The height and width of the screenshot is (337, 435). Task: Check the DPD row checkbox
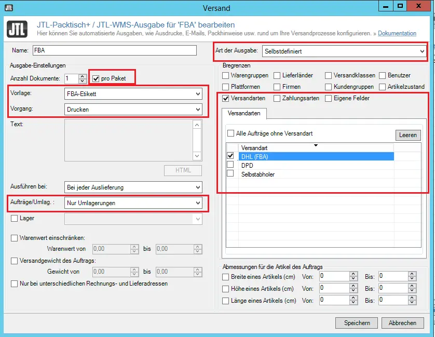point(230,165)
